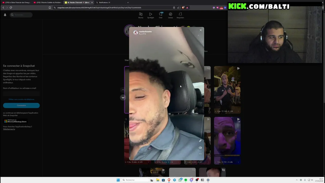
Task: Open volume control in system tray
Action: tap(312, 180)
